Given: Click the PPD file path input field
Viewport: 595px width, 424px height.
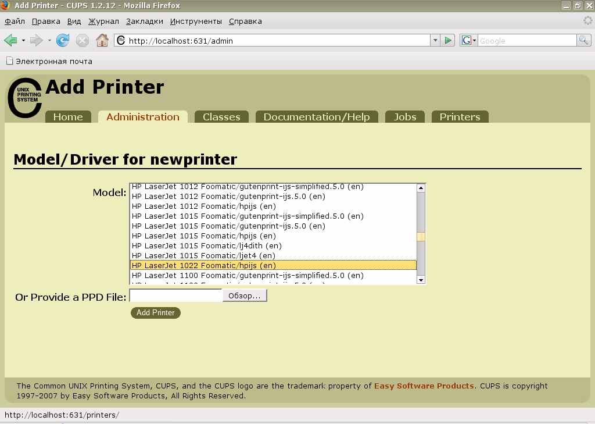Looking at the screenshot, I should [175, 295].
